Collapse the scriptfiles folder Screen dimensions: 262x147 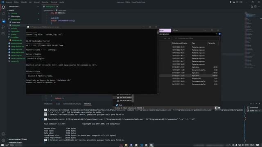pos(15,37)
